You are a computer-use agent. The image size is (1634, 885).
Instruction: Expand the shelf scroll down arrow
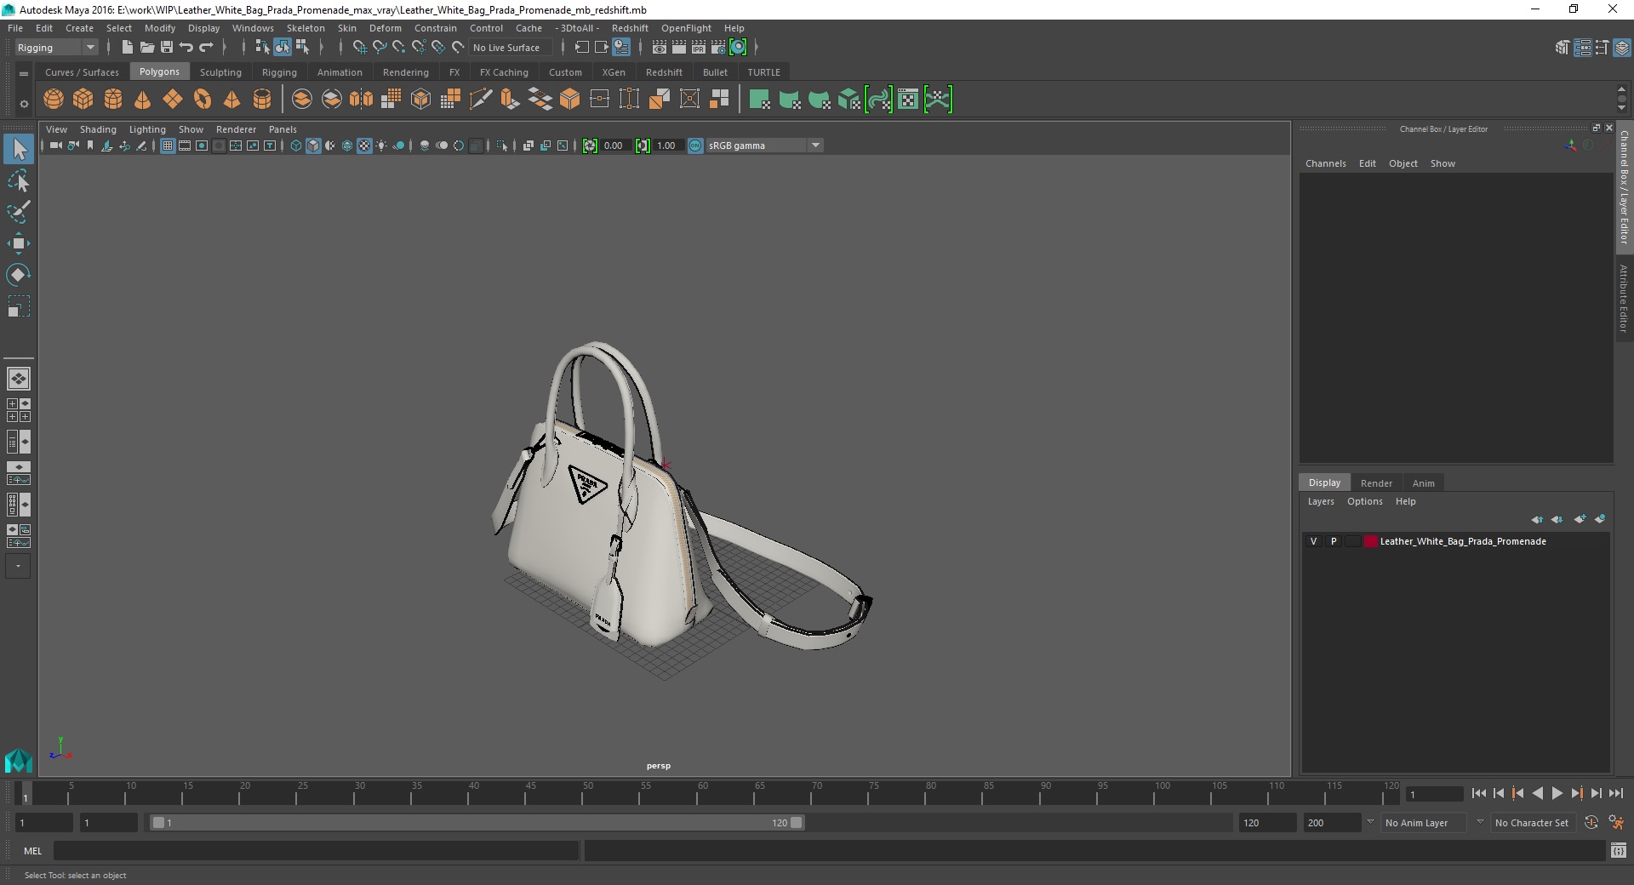[1622, 108]
